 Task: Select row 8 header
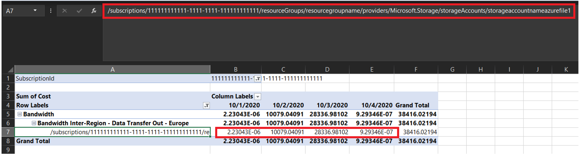pos(8,141)
